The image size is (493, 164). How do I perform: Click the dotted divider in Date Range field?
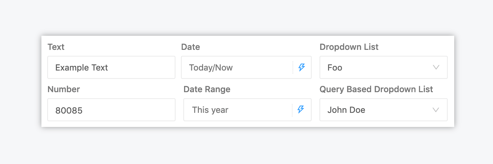point(292,110)
